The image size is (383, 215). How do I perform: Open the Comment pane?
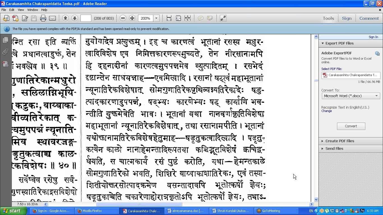click(369, 18)
